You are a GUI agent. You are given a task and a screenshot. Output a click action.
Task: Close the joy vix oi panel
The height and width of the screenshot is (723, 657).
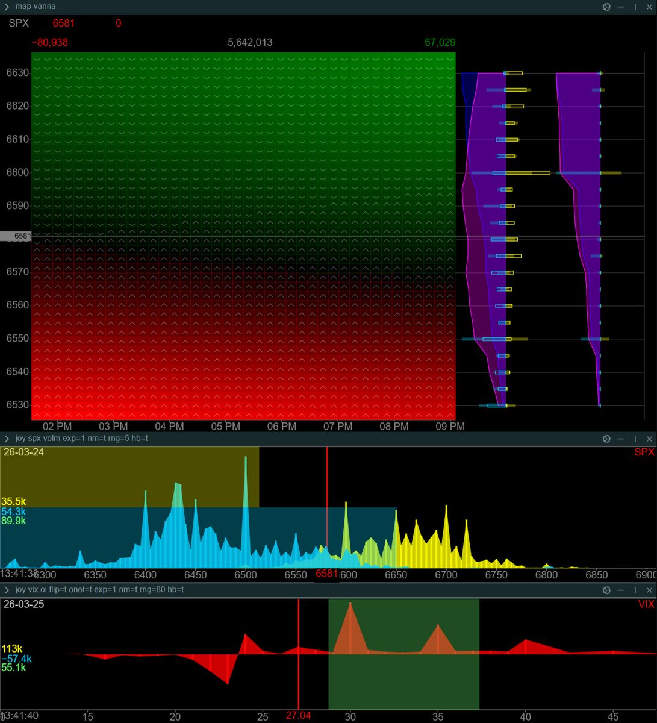[649, 590]
